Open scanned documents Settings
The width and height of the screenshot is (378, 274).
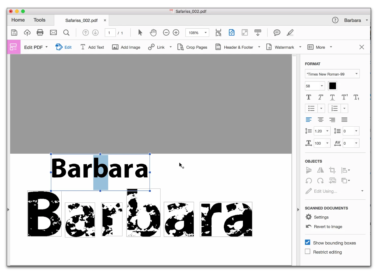click(x=317, y=217)
